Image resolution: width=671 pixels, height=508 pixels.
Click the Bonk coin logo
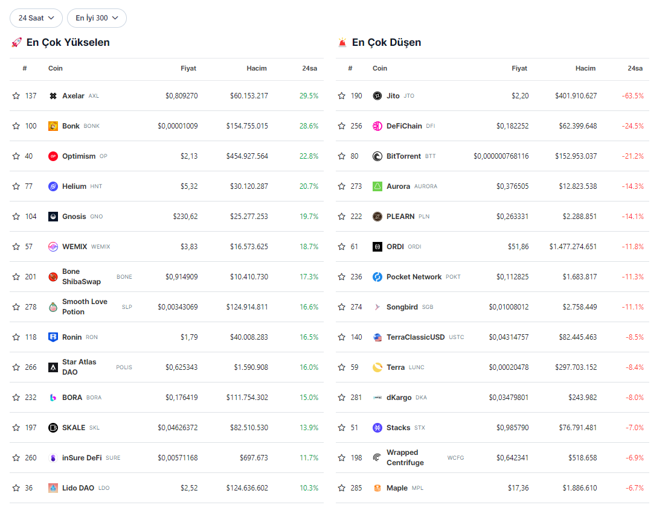click(53, 126)
